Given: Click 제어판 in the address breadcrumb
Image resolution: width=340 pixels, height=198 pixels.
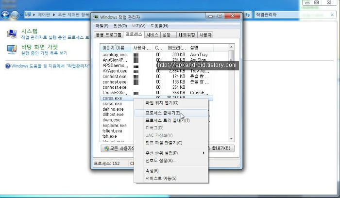Looking at the screenshot, I should click(44, 15).
